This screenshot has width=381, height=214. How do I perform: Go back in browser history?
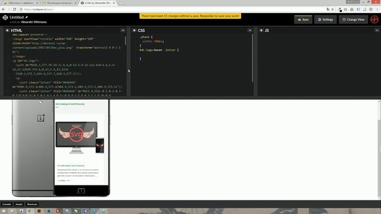(x=4, y=10)
